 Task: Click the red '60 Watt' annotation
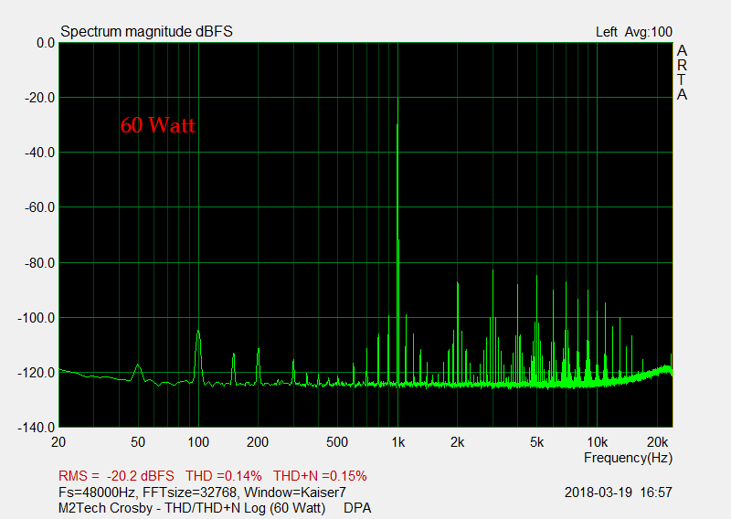pos(157,125)
